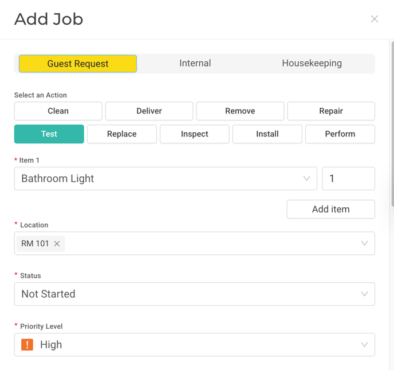Choose the Repair action
Image resolution: width=394 pixels, height=370 pixels.
331,111
